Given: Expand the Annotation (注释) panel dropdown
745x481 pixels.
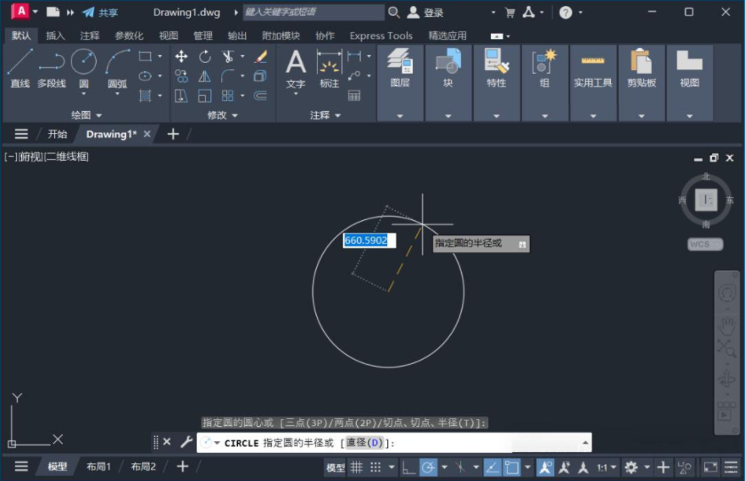Looking at the screenshot, I should [x=325, y=115].
